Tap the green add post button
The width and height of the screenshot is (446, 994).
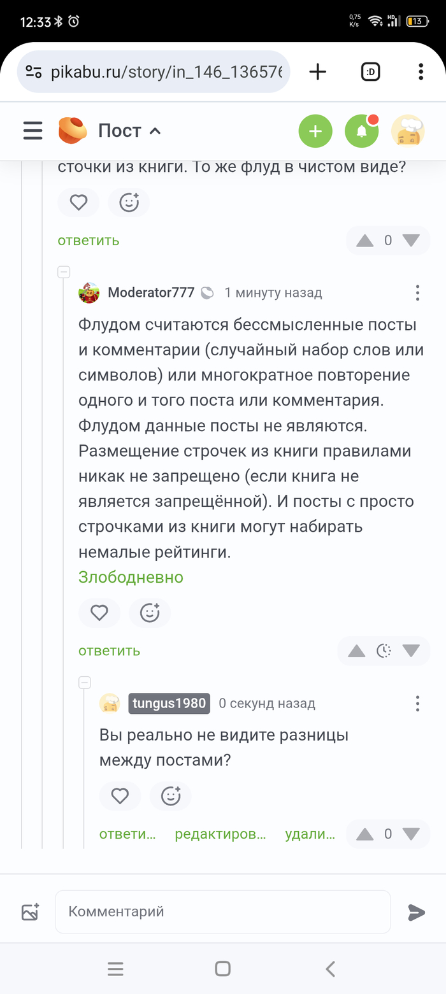(315, 131)
